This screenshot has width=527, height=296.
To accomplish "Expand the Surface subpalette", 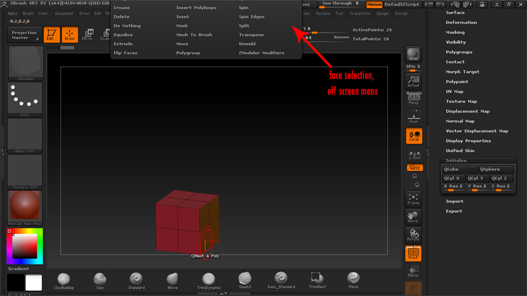I will (455, 12).
